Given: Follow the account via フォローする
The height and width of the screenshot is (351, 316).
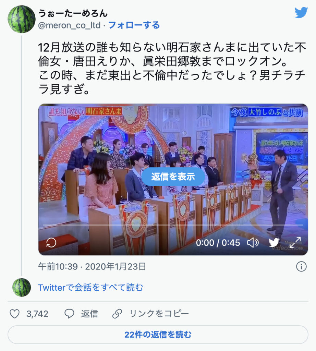Looking at the screenshot, I should pos(134,25).
